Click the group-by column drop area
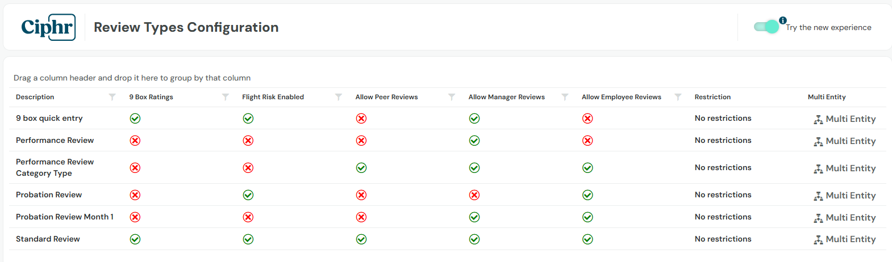This screenshot has height=262, width=892. point(132,78)
